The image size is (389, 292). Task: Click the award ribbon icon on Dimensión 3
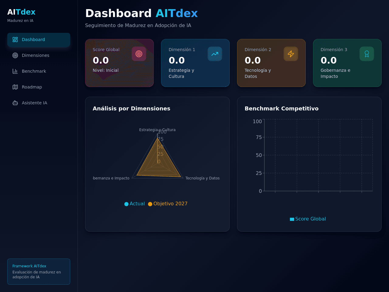(x=367, y=54)
